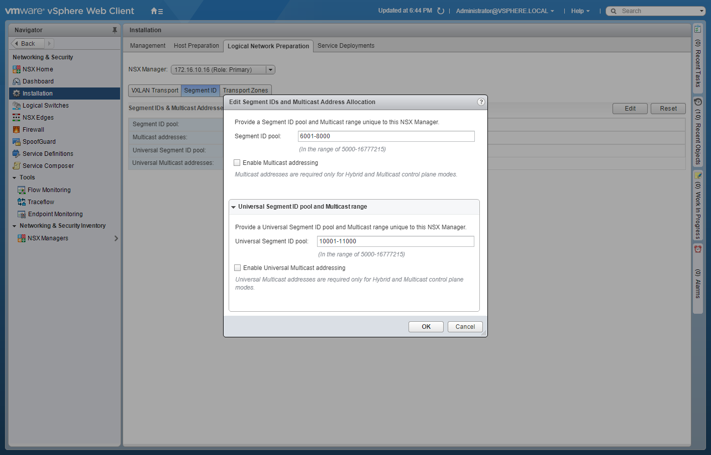Viewport: 711px width, 455px height.
Task: Click the Segment ID pool input field
Action: coord(386,136)
